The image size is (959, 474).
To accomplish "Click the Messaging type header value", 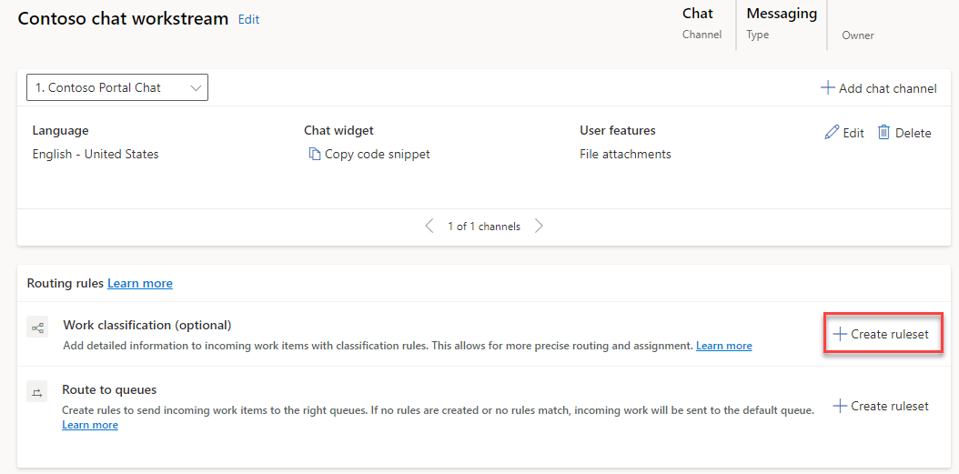I will 782,14.
